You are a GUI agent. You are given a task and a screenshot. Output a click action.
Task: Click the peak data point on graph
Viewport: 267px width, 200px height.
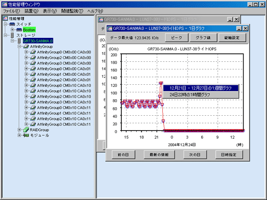pyautogui.click(x=161, y=83)
